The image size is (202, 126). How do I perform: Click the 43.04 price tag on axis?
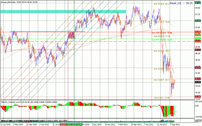pos(198,68)
